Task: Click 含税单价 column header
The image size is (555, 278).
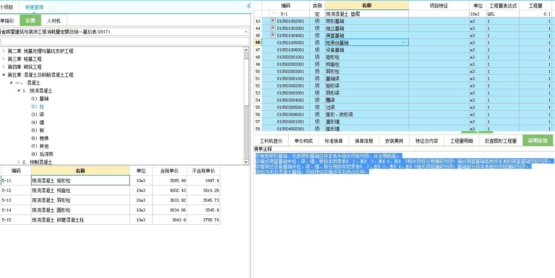Action: pos(170,171)
